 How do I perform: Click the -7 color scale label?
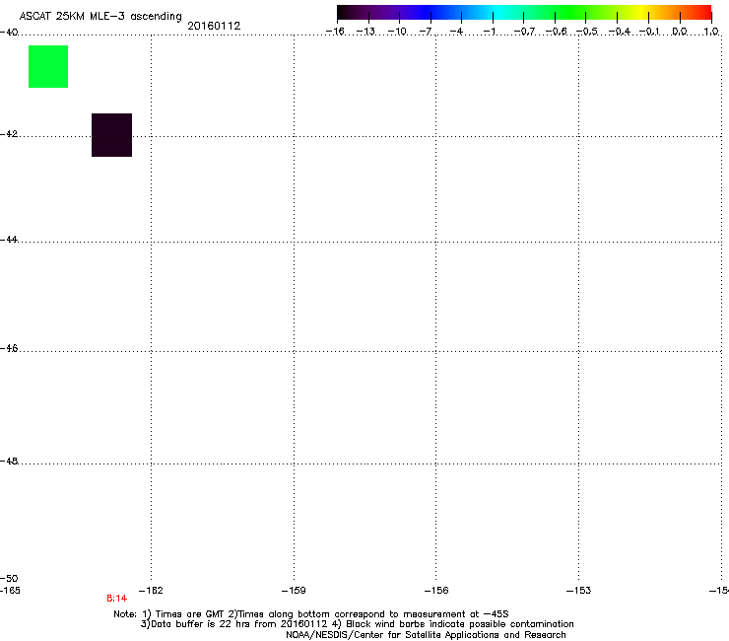[x=426, y=32]
